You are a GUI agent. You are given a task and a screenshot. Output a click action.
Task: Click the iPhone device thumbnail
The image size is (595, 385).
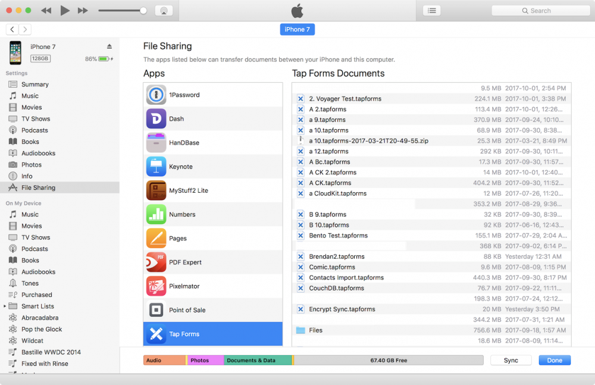click(15, 53)
